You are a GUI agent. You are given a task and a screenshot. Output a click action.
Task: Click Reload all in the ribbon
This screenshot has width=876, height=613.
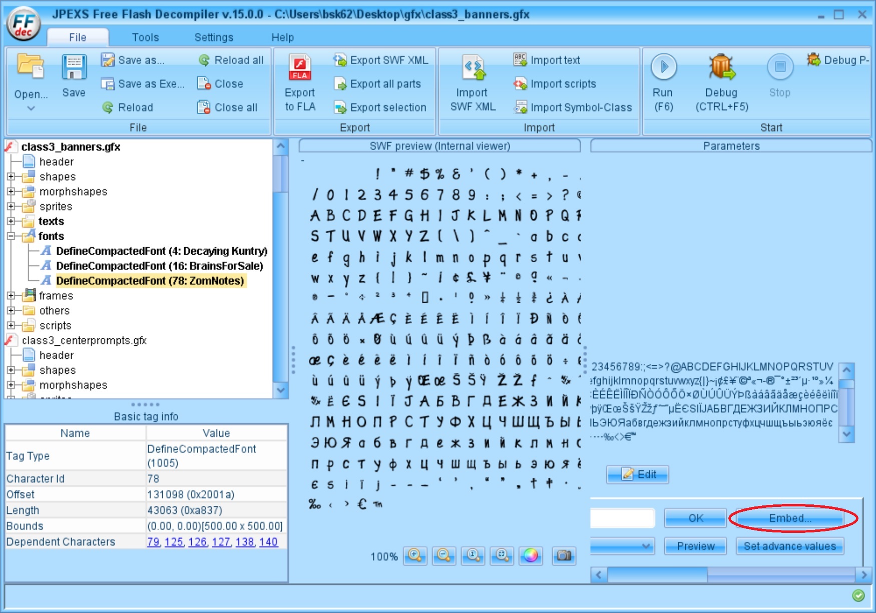(231, 60)
